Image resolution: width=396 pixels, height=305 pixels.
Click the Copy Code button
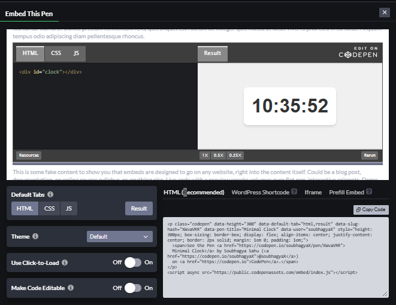[371, 210]
